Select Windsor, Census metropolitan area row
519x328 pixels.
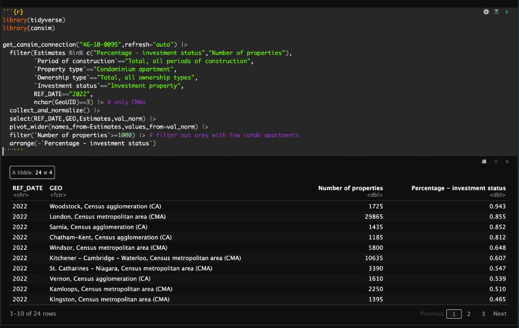[x=259, y=248]
